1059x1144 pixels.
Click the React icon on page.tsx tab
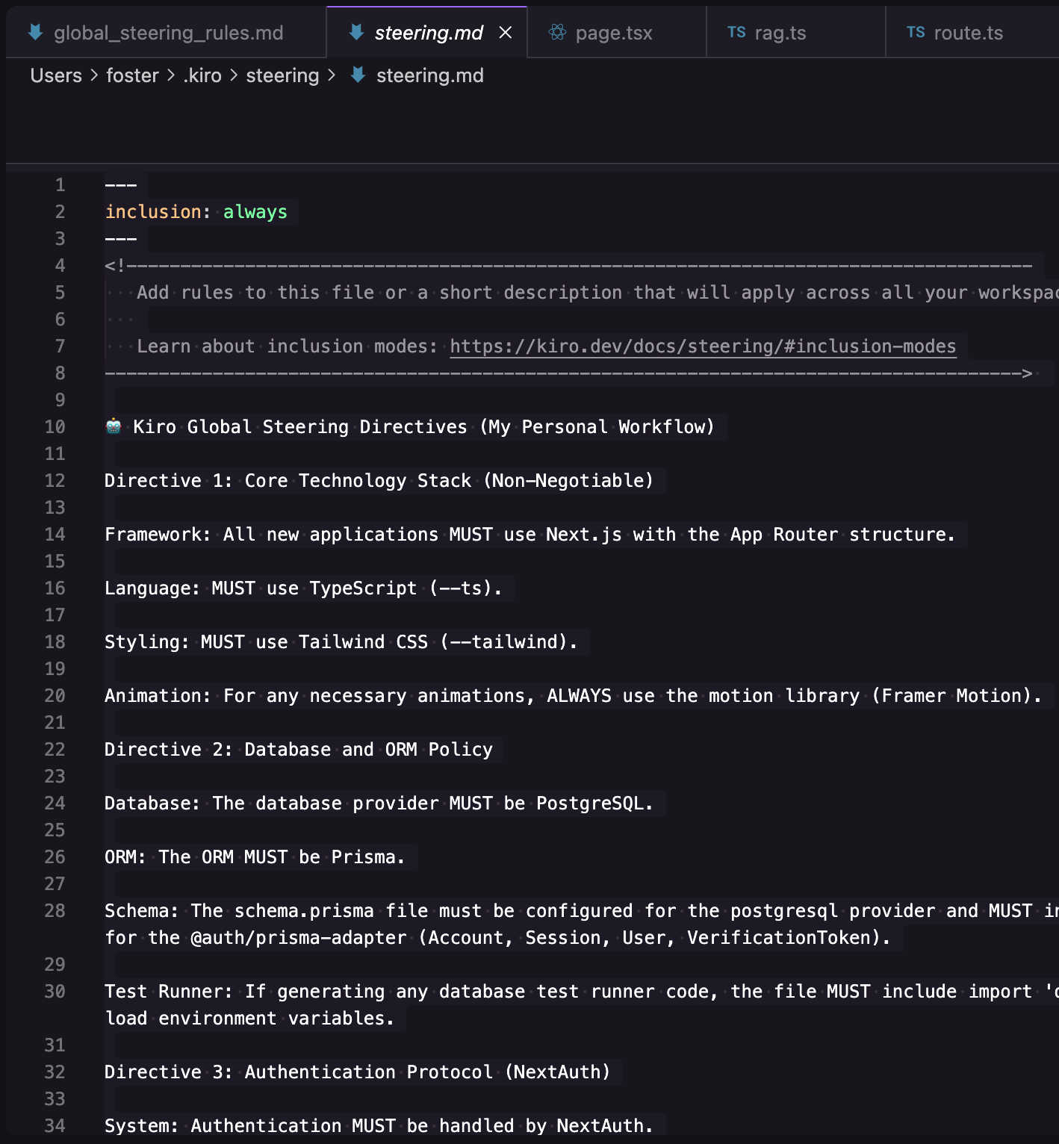pos(557,32)
